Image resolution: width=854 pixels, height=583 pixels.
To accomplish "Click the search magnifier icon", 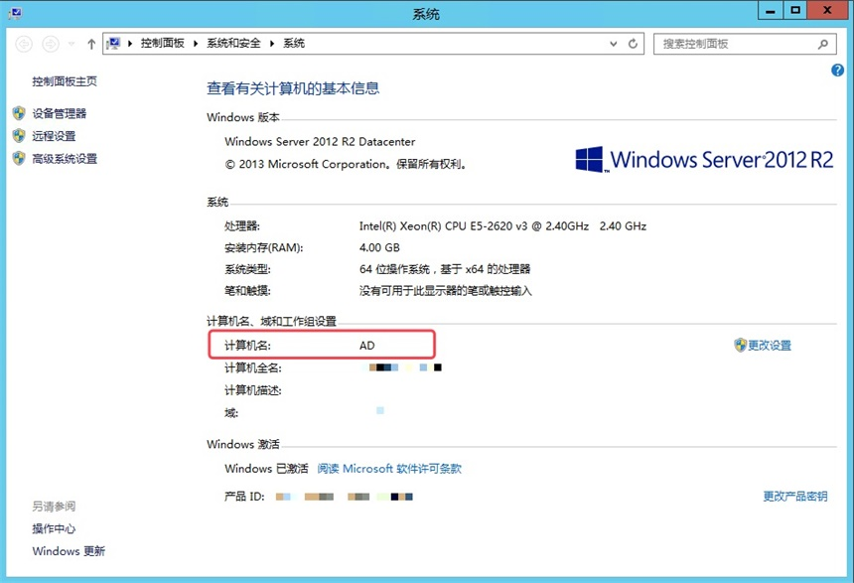I will pos(823,44).
